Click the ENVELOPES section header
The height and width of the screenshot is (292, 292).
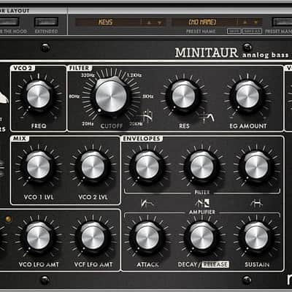(x=142, y=139)
